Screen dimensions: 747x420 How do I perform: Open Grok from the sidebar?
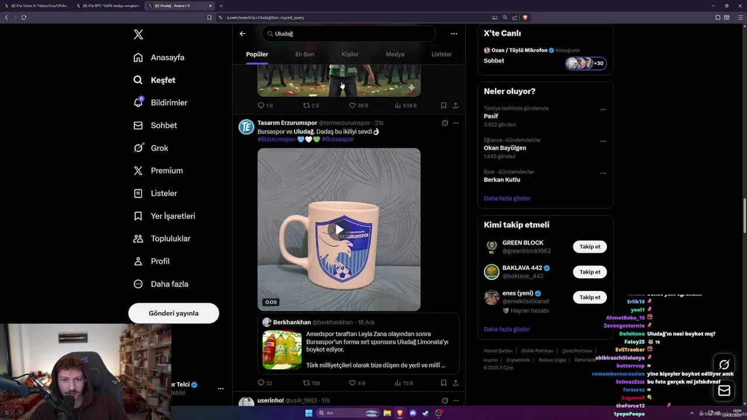click(151, 148)
